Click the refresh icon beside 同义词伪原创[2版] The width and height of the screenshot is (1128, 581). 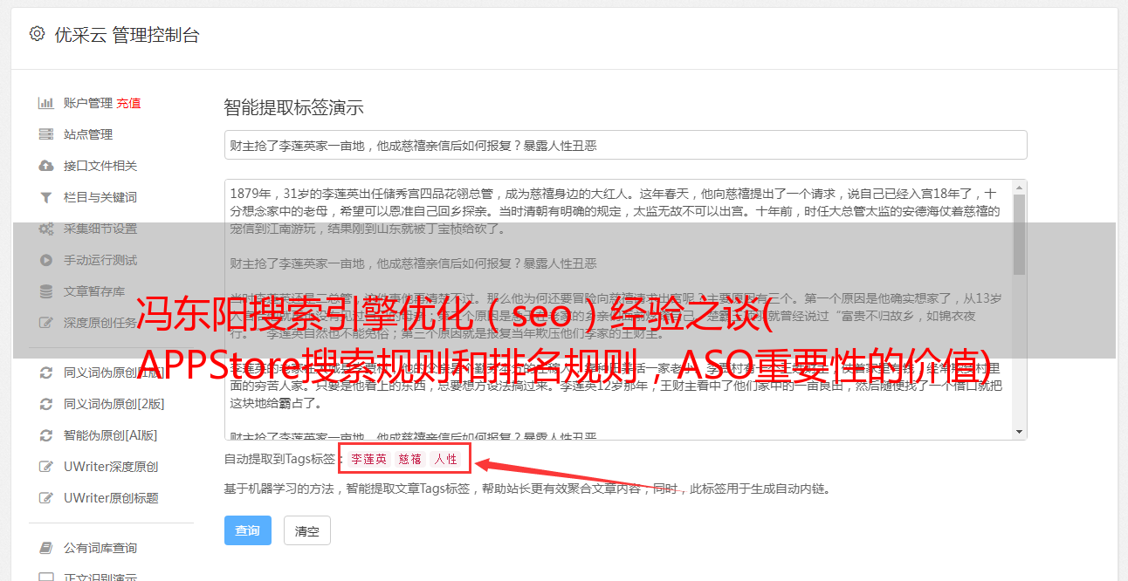pos(46,404)
